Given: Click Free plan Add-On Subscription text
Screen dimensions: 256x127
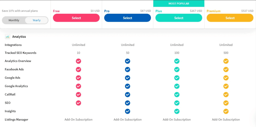Looking at the screenshot, I should [78, 120].
